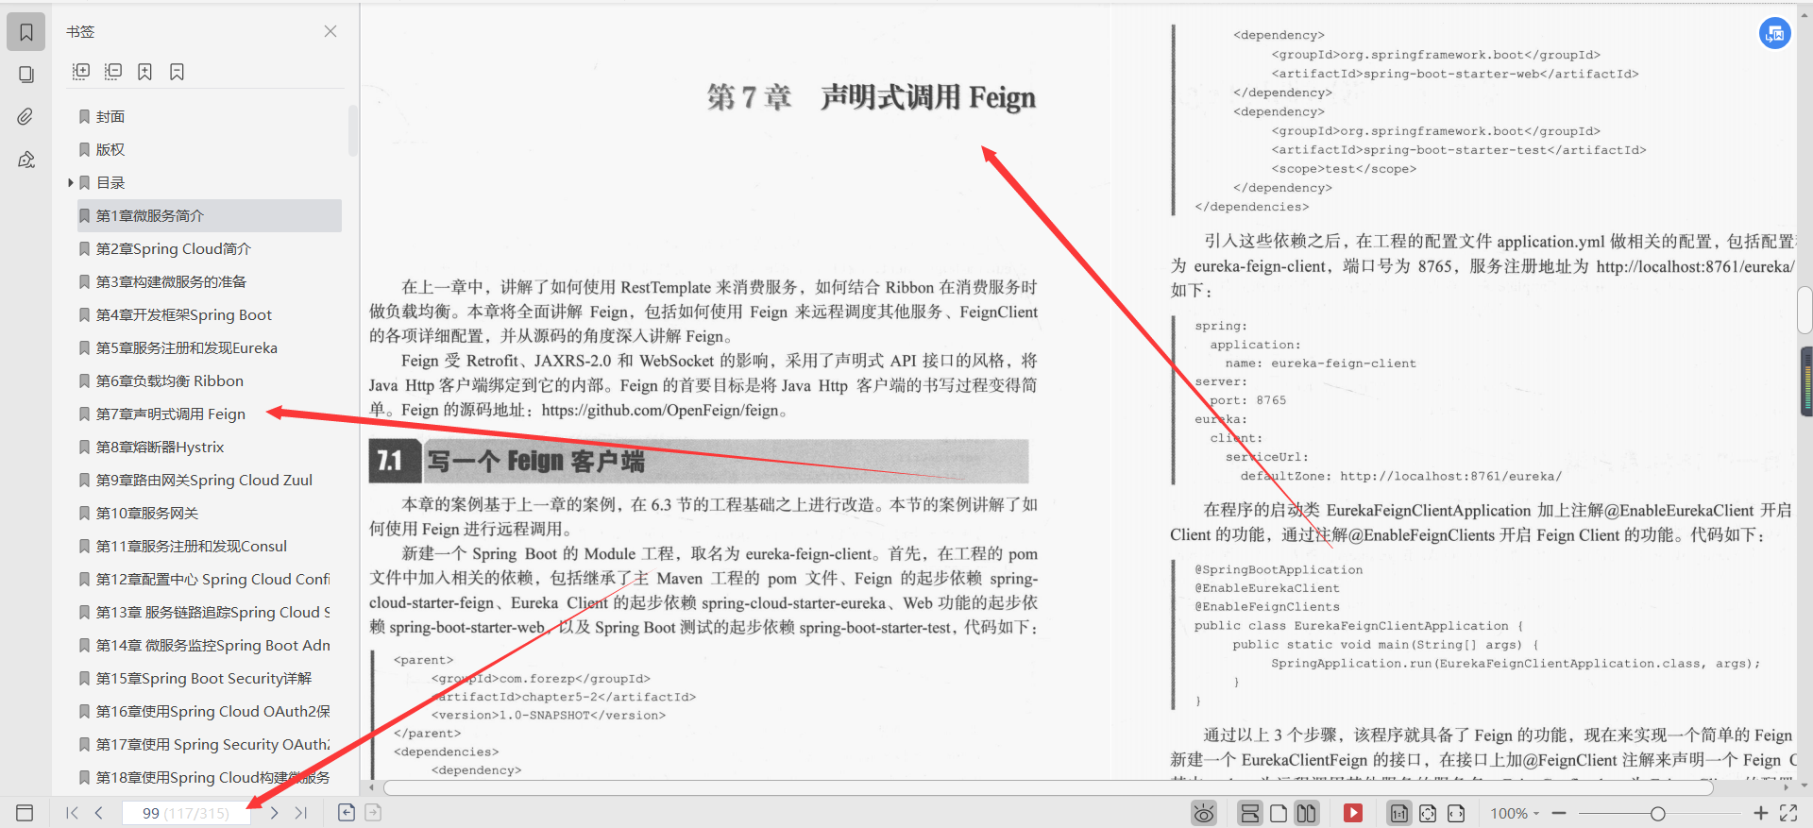Open bookmark 目录

(x=110, y=182)
